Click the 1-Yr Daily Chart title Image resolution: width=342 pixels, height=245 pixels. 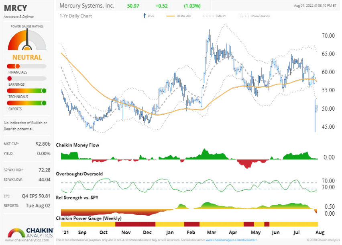76,16
